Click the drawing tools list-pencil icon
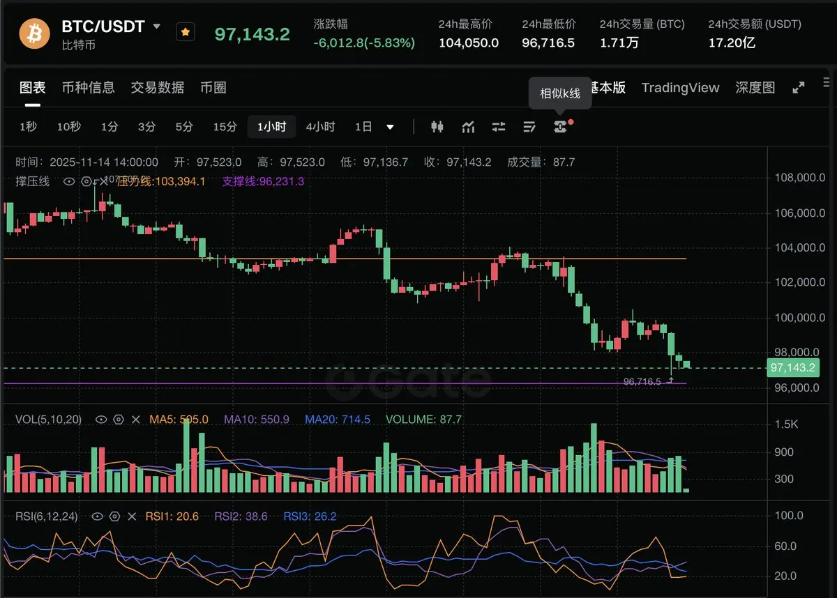This screenshot has height=598, width=837. 529,127
